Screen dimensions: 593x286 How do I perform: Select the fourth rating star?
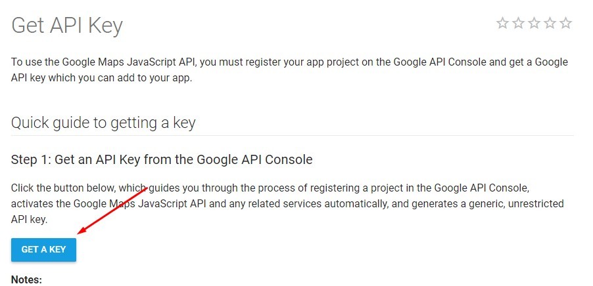550,24
